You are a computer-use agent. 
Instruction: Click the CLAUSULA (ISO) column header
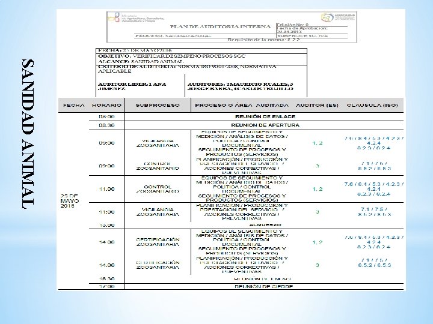click(x=372, y=105)
